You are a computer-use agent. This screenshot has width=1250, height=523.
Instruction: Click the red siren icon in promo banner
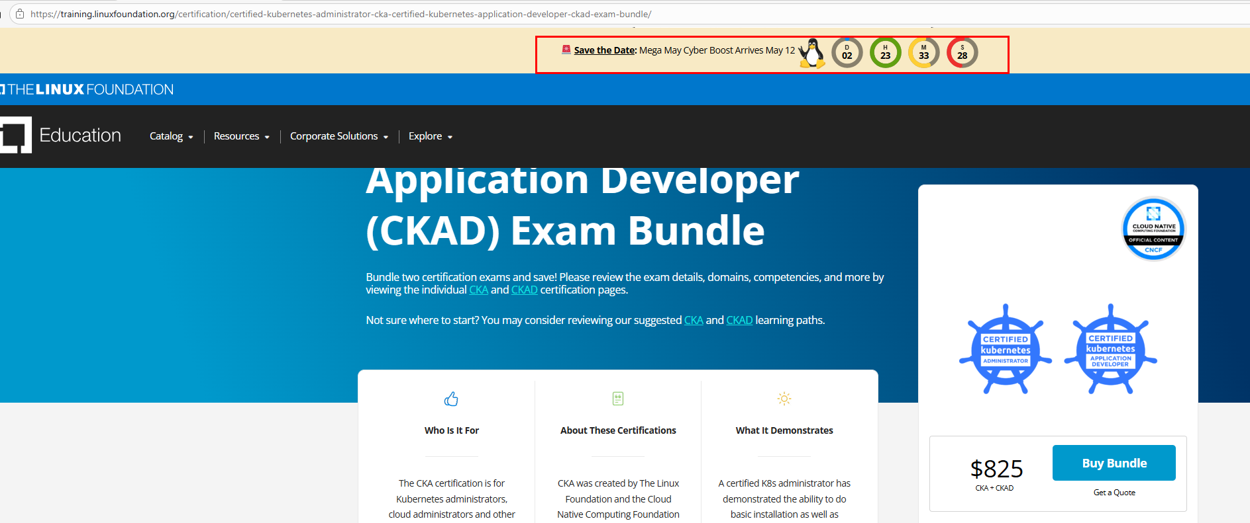click(x=566, y=50)
